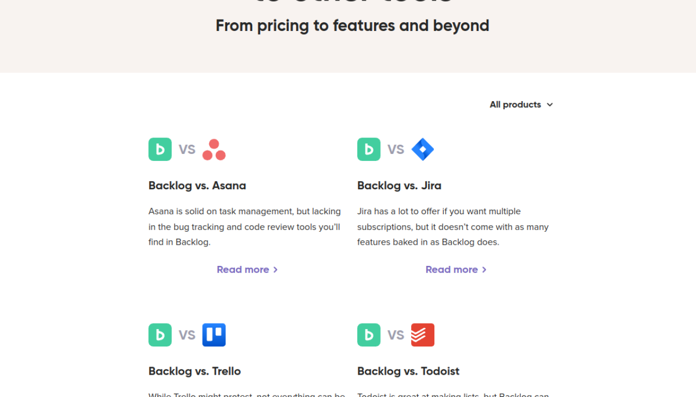Viewport: 696px width, 397px height.
Task: Open Read more under Backlog vs. Jira
Action: [x=452, y=269]
